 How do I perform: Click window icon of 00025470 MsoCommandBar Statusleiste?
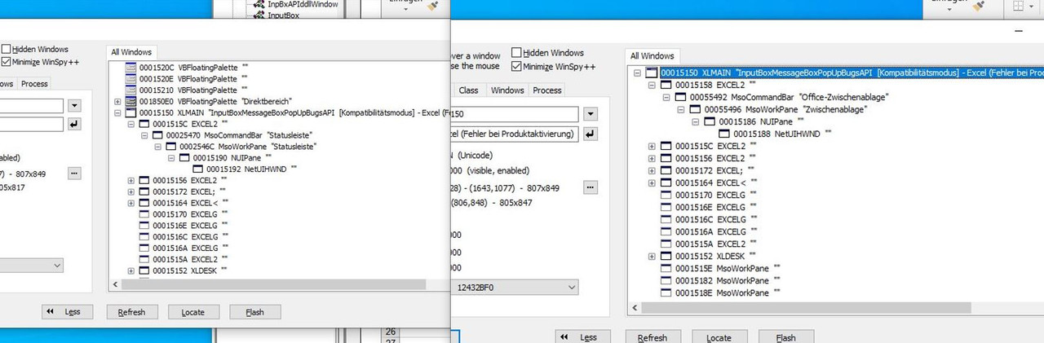[157, 134]
